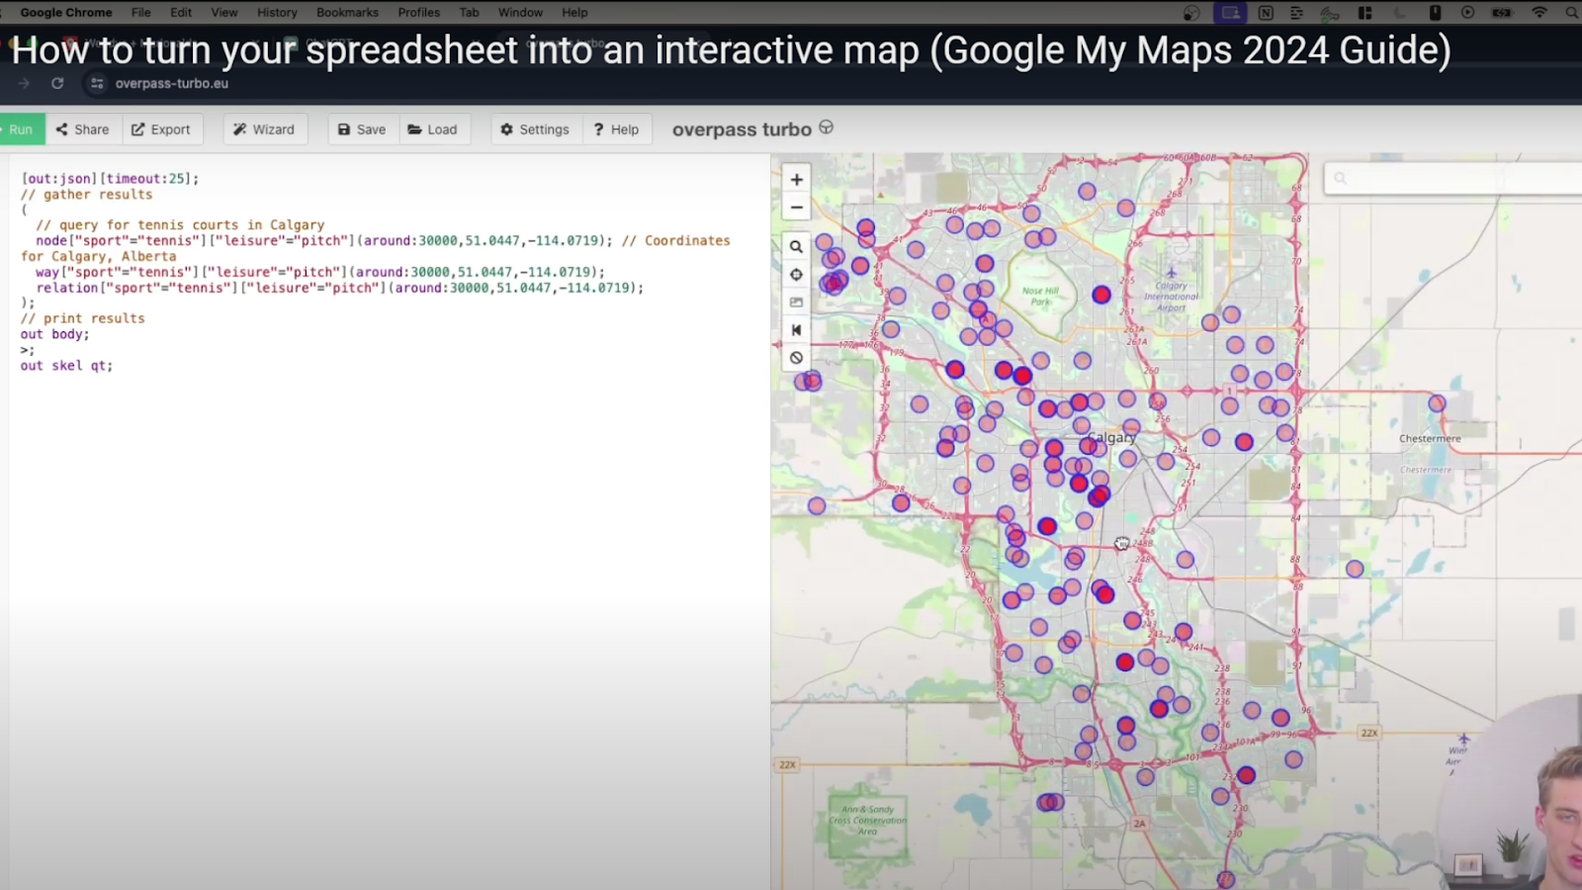Open the Chrome File menu
Image resolution: width=1582 pixels, height=890 pixels.
coord(141,12)
